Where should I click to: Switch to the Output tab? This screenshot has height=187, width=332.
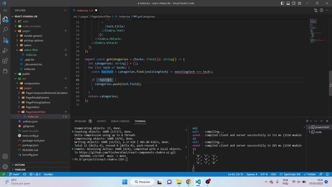tap(101, 121)
